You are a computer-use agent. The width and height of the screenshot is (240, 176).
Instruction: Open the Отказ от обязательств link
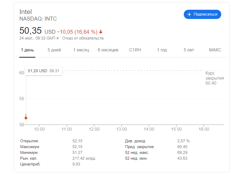(83, 38)
